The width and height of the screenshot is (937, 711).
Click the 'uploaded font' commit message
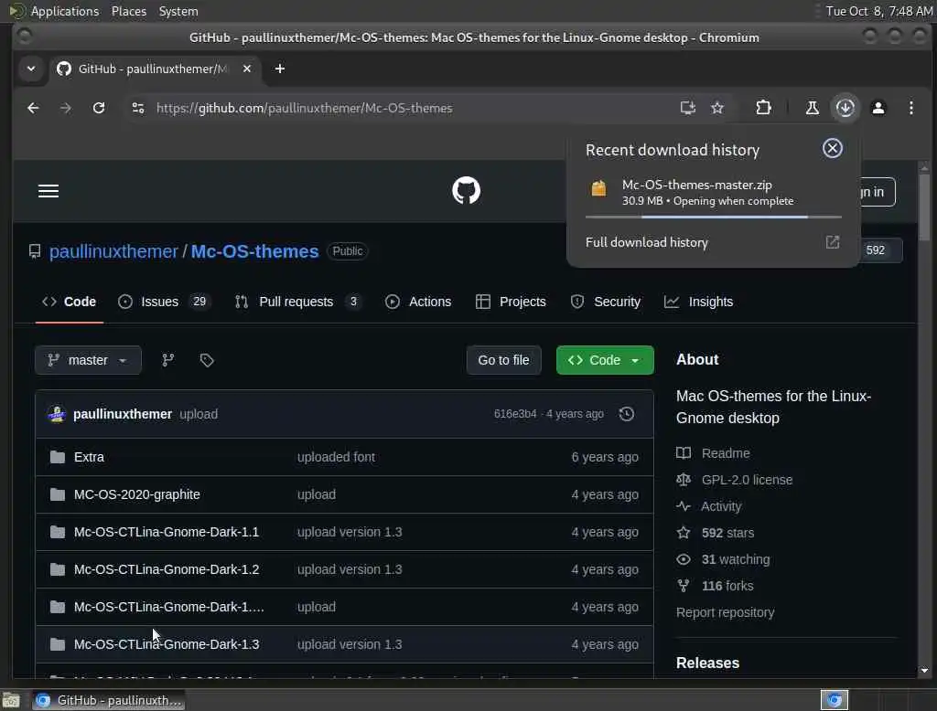coord(336,457)
